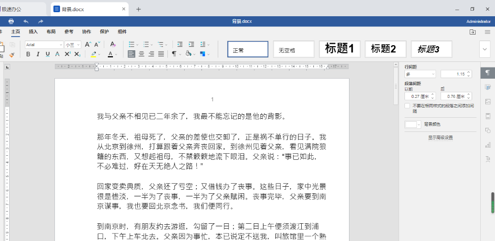
Task: Open table settings in right sidebar
Action: click(488, 87)
